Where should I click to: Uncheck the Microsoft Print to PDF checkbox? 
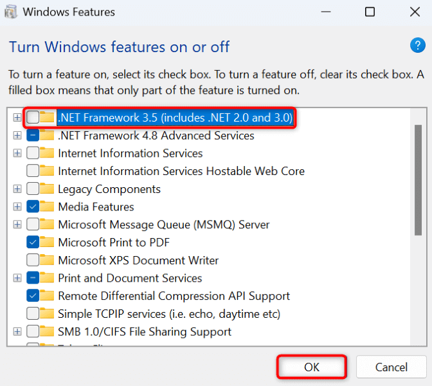click(x=33, y=243)
